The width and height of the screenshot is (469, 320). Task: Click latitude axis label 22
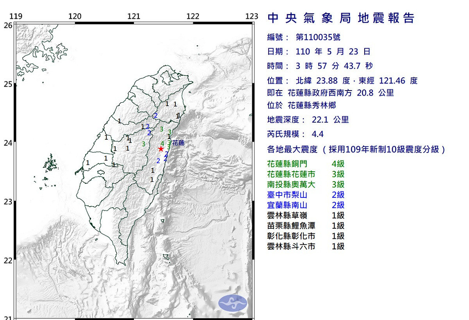(7, 260)
